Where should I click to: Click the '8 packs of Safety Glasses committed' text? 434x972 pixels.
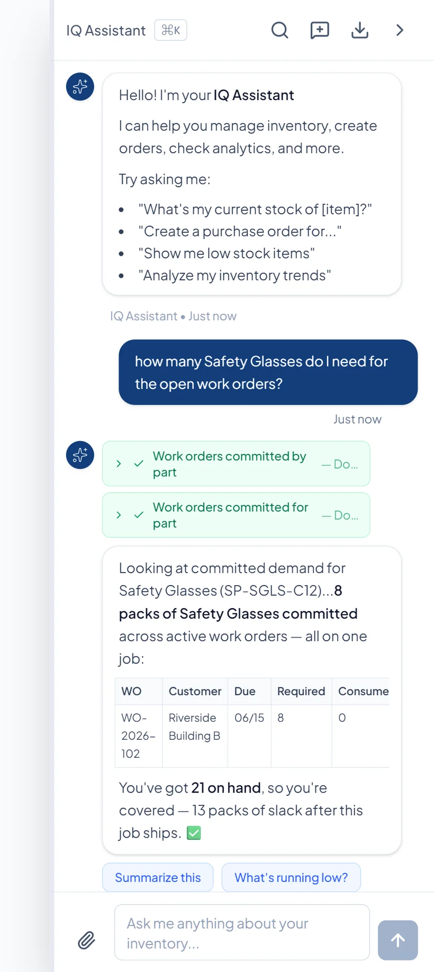point(238,602)
